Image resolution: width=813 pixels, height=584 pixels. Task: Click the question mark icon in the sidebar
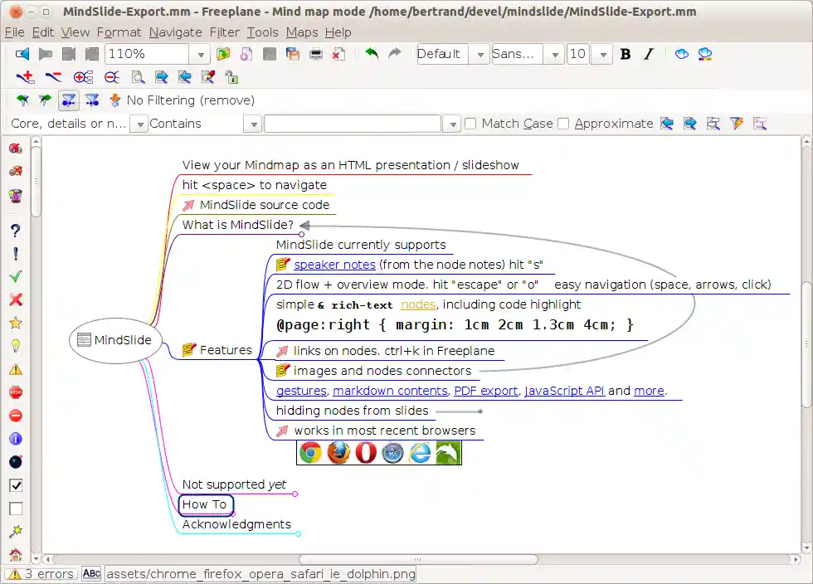[16, 231]
